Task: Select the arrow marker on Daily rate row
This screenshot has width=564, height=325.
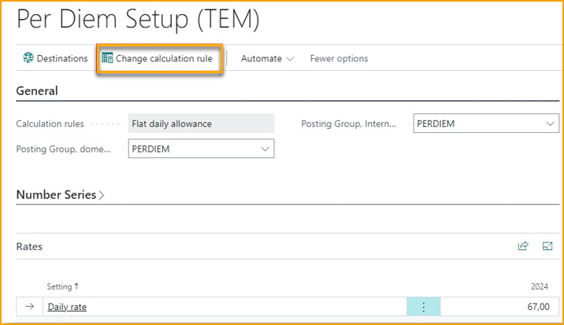Action: (30, 307)
